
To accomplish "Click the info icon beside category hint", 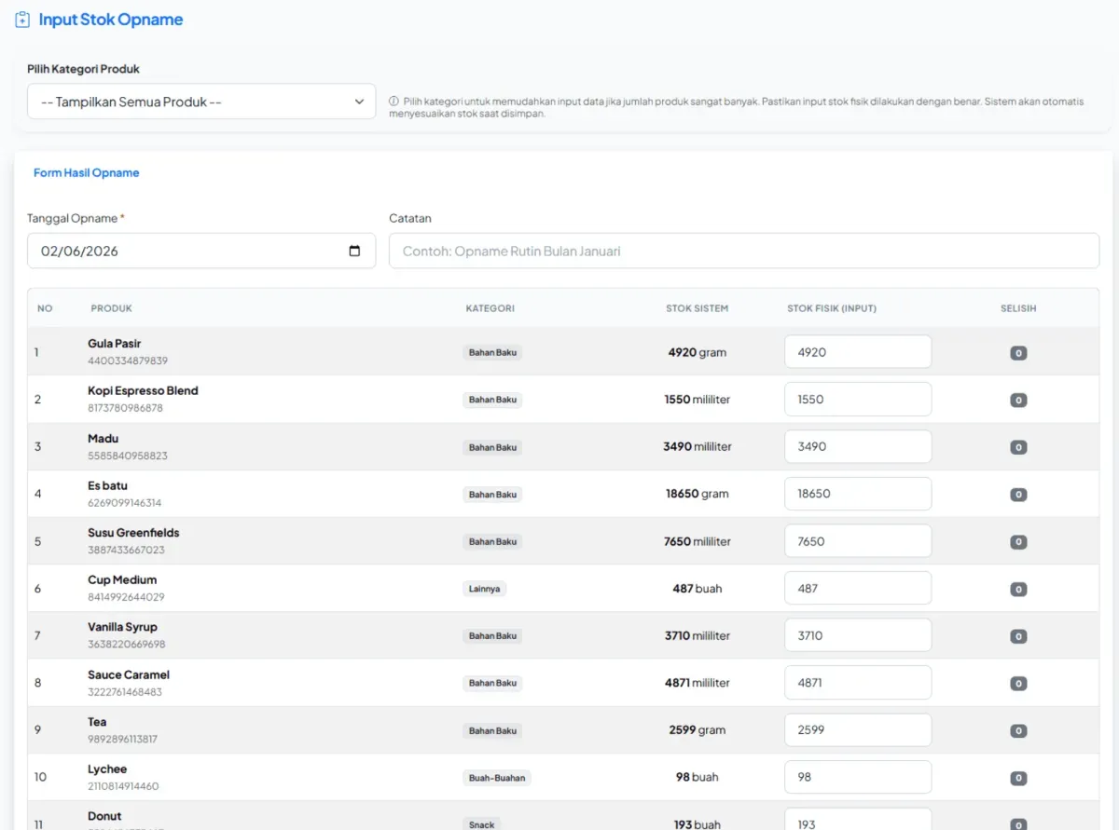I will point(394,102).
